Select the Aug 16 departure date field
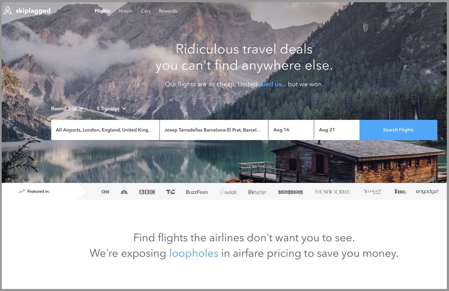 click(291, 130)
